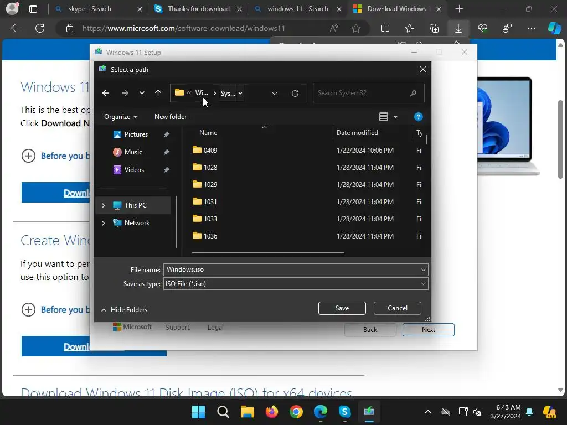Switch to Thanks for downloading tab
567x425 pixels.
(x=199, y=9)
